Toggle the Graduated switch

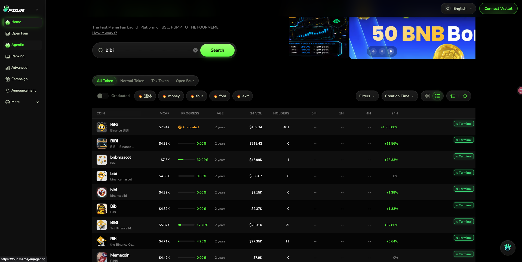coord(102,96)
